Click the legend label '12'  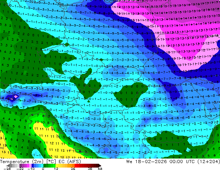tap(56, 169)
